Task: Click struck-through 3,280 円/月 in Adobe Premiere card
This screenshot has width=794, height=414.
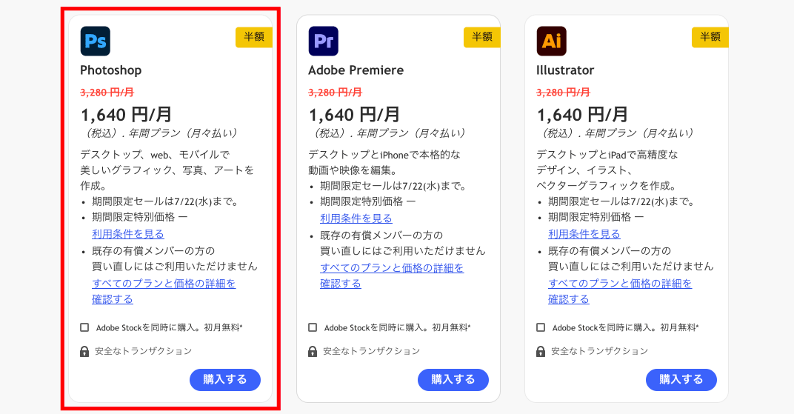Action: click(336, 93)
